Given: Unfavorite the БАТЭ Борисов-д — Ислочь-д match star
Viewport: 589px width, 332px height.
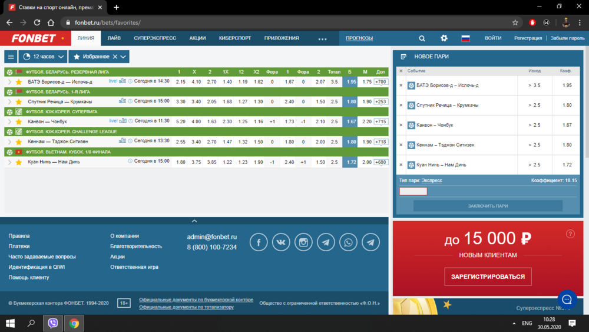Looking at the screenshot, I should 19,81.
